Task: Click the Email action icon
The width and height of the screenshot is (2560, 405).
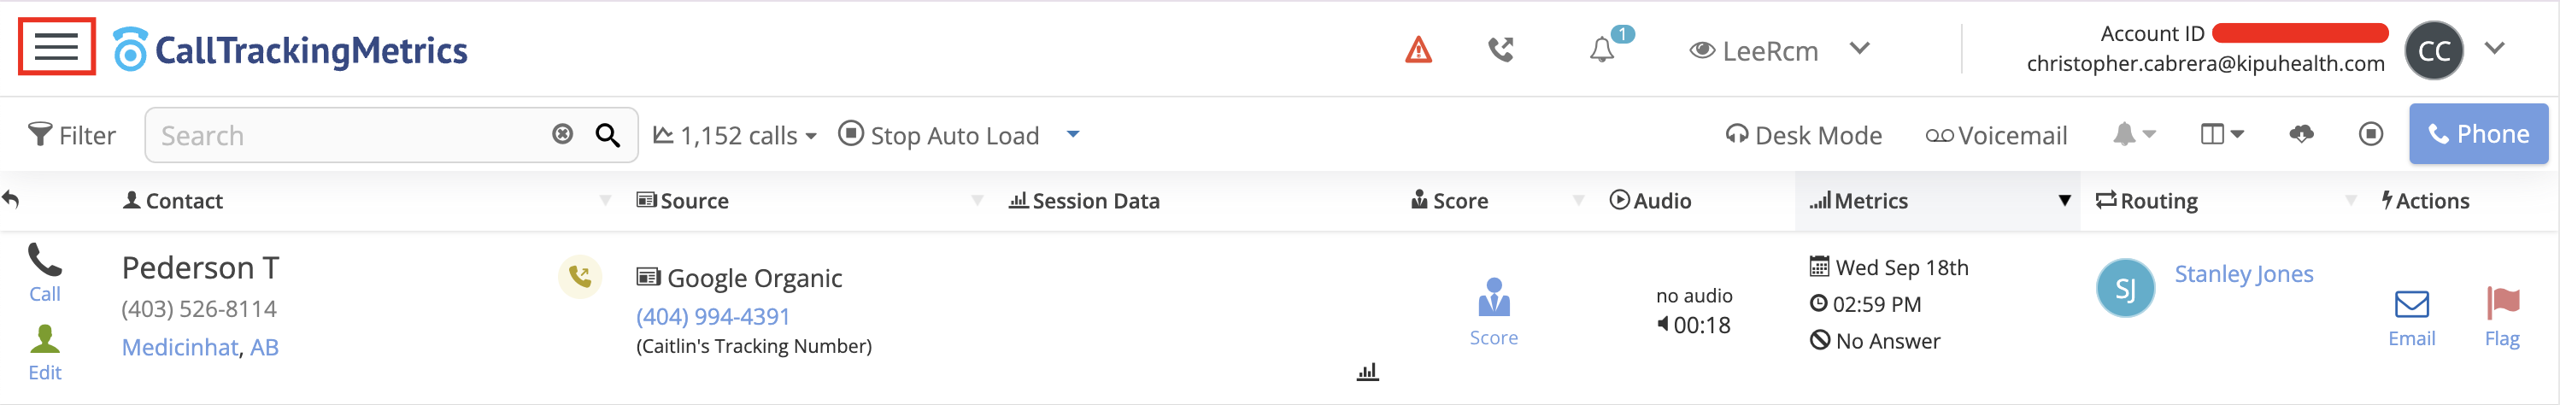Action: pos(2411,314)
